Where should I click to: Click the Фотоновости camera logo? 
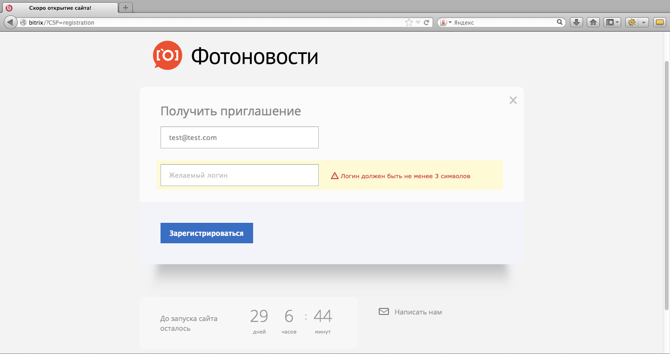167,55
